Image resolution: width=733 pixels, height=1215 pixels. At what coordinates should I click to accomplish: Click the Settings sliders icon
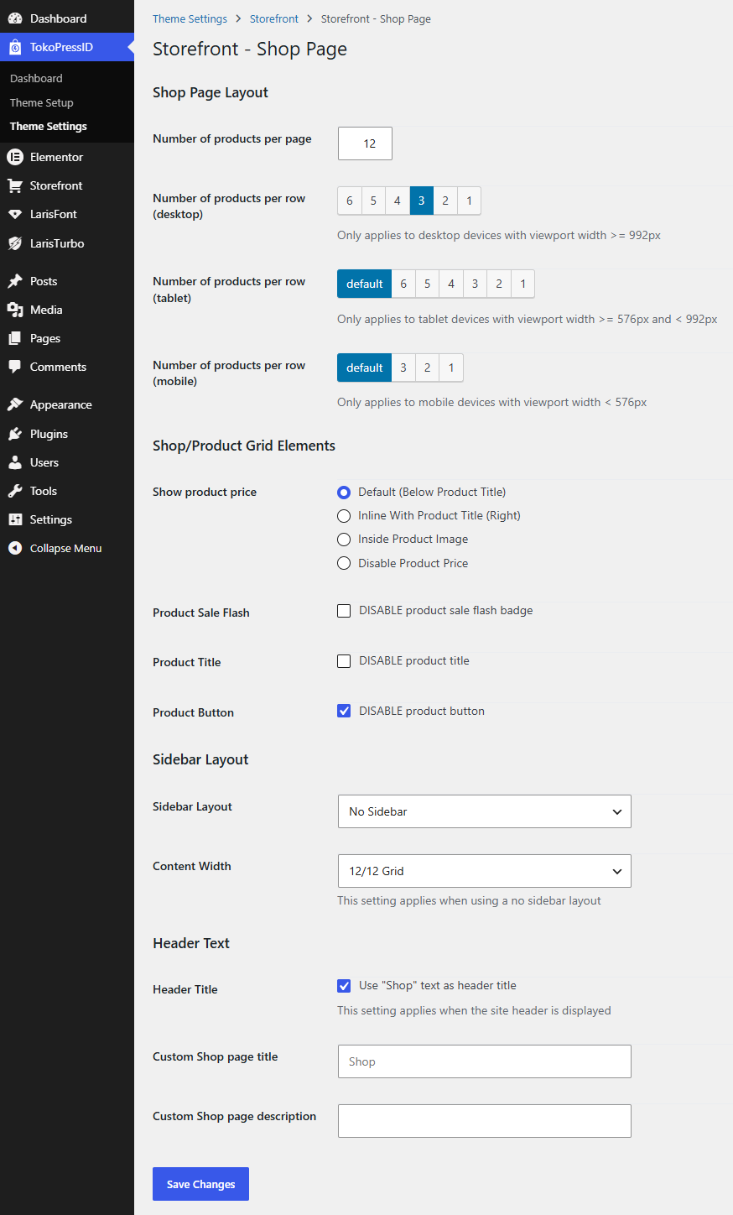pos(15,519)
